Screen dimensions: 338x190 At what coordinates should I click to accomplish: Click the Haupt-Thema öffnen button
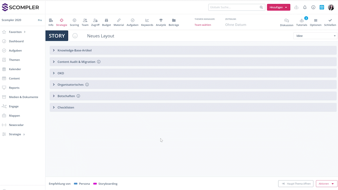[295, 184]
